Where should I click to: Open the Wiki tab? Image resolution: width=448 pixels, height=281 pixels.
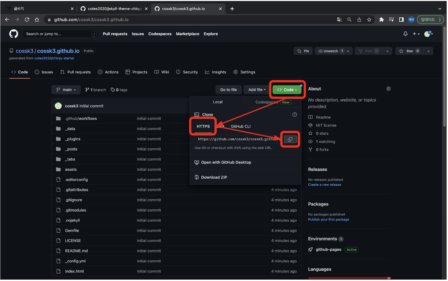(x=162, y=72)
